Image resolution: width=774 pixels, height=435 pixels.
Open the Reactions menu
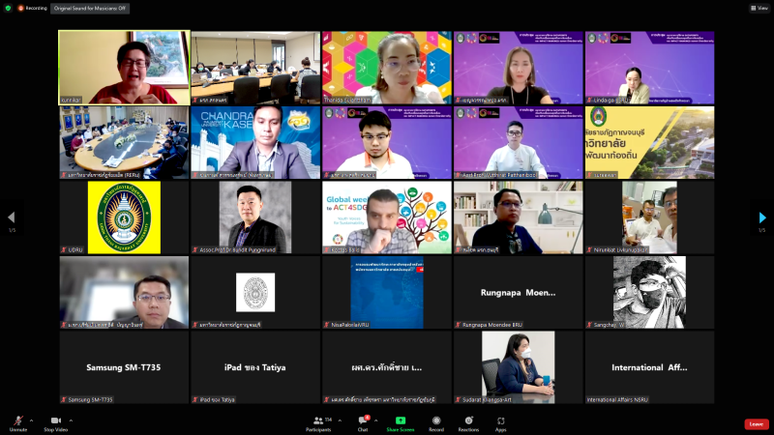(468, 422)
